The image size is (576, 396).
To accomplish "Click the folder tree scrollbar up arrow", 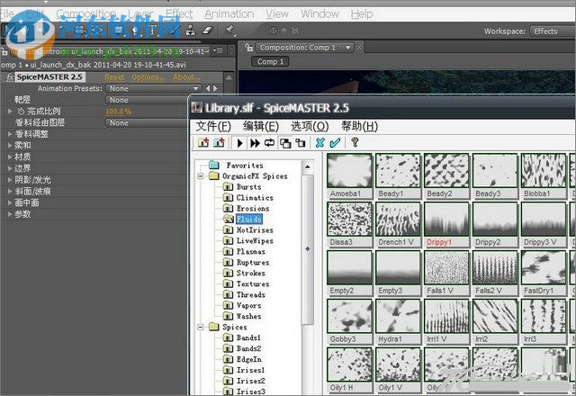I will pyautogui.click(x=308, y=166).
